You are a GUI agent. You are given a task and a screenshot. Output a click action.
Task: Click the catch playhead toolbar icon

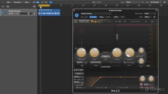[x=46, y=2]
